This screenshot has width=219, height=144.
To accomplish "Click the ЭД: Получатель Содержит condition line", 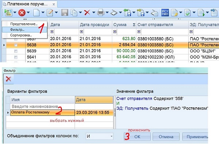I will pyautogui.click(x=162, y=108).
